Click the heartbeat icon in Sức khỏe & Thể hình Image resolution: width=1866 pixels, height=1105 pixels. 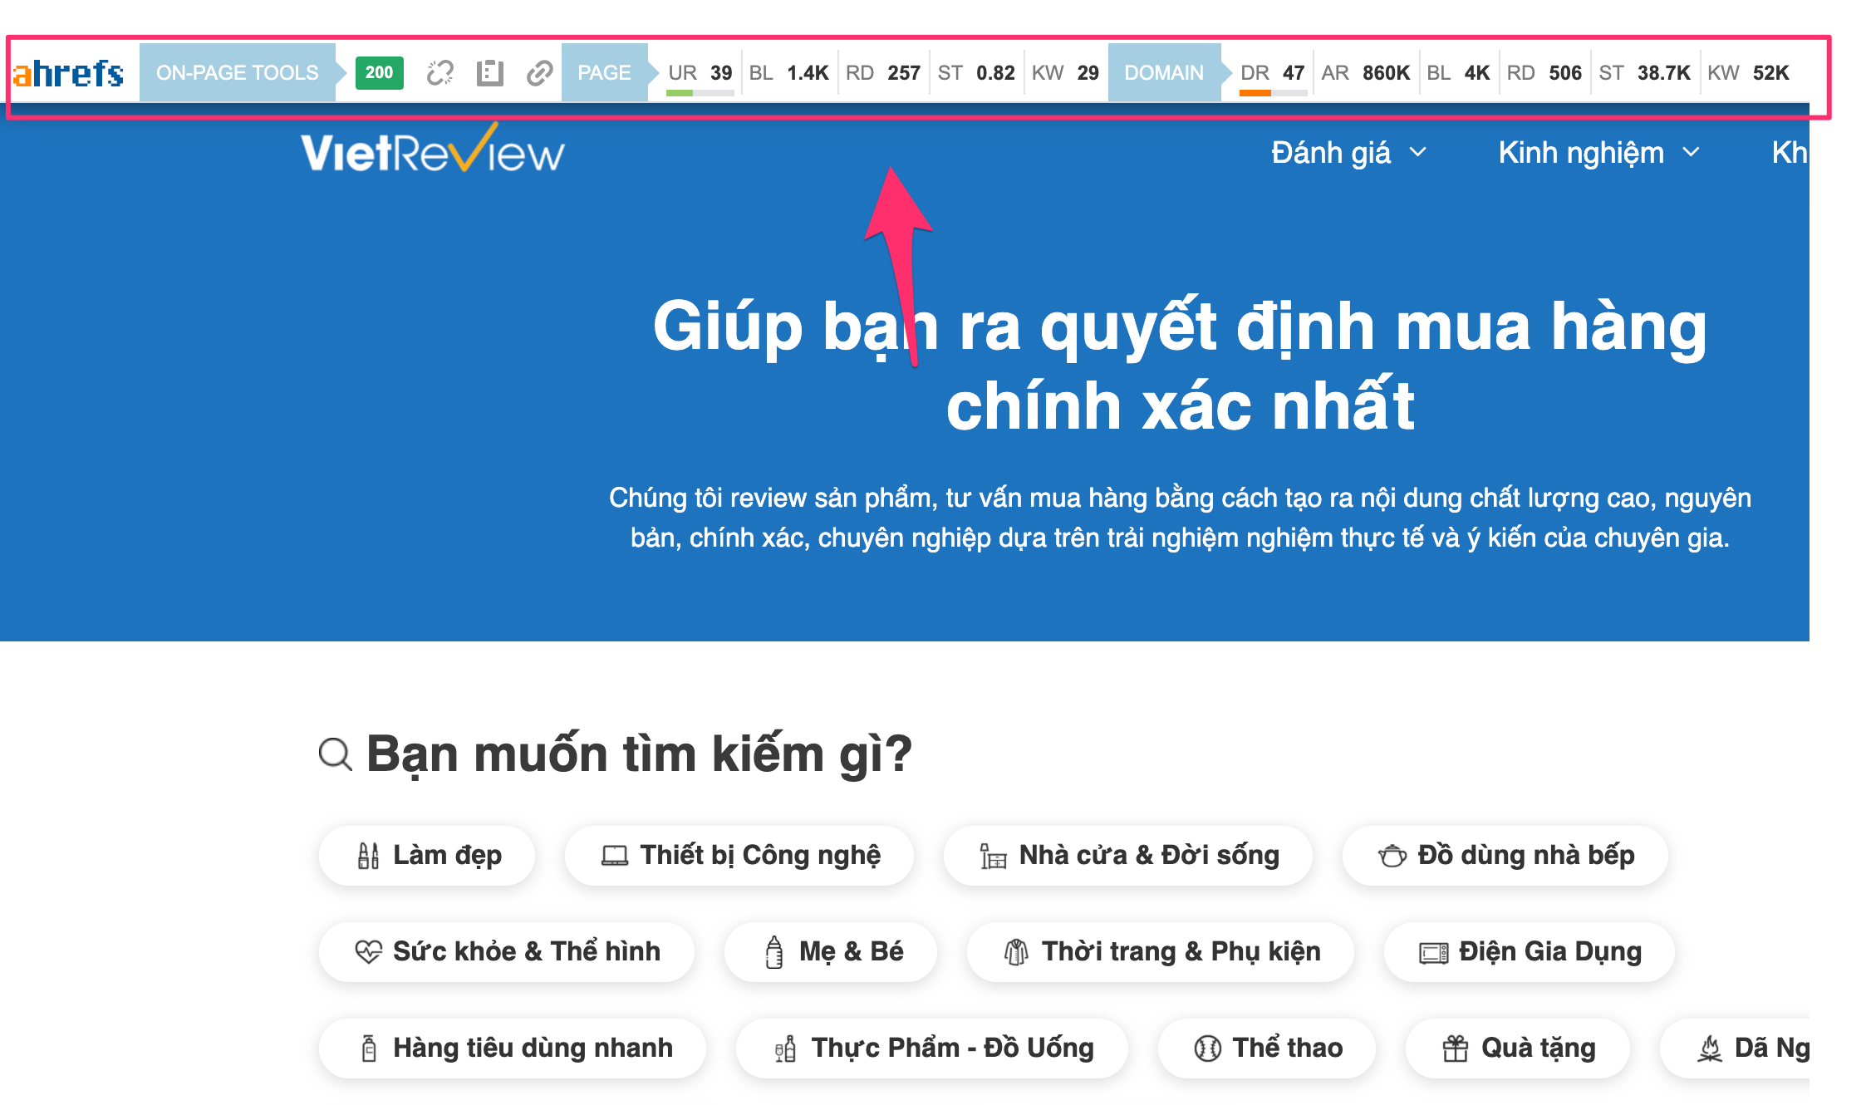point(368,952)
